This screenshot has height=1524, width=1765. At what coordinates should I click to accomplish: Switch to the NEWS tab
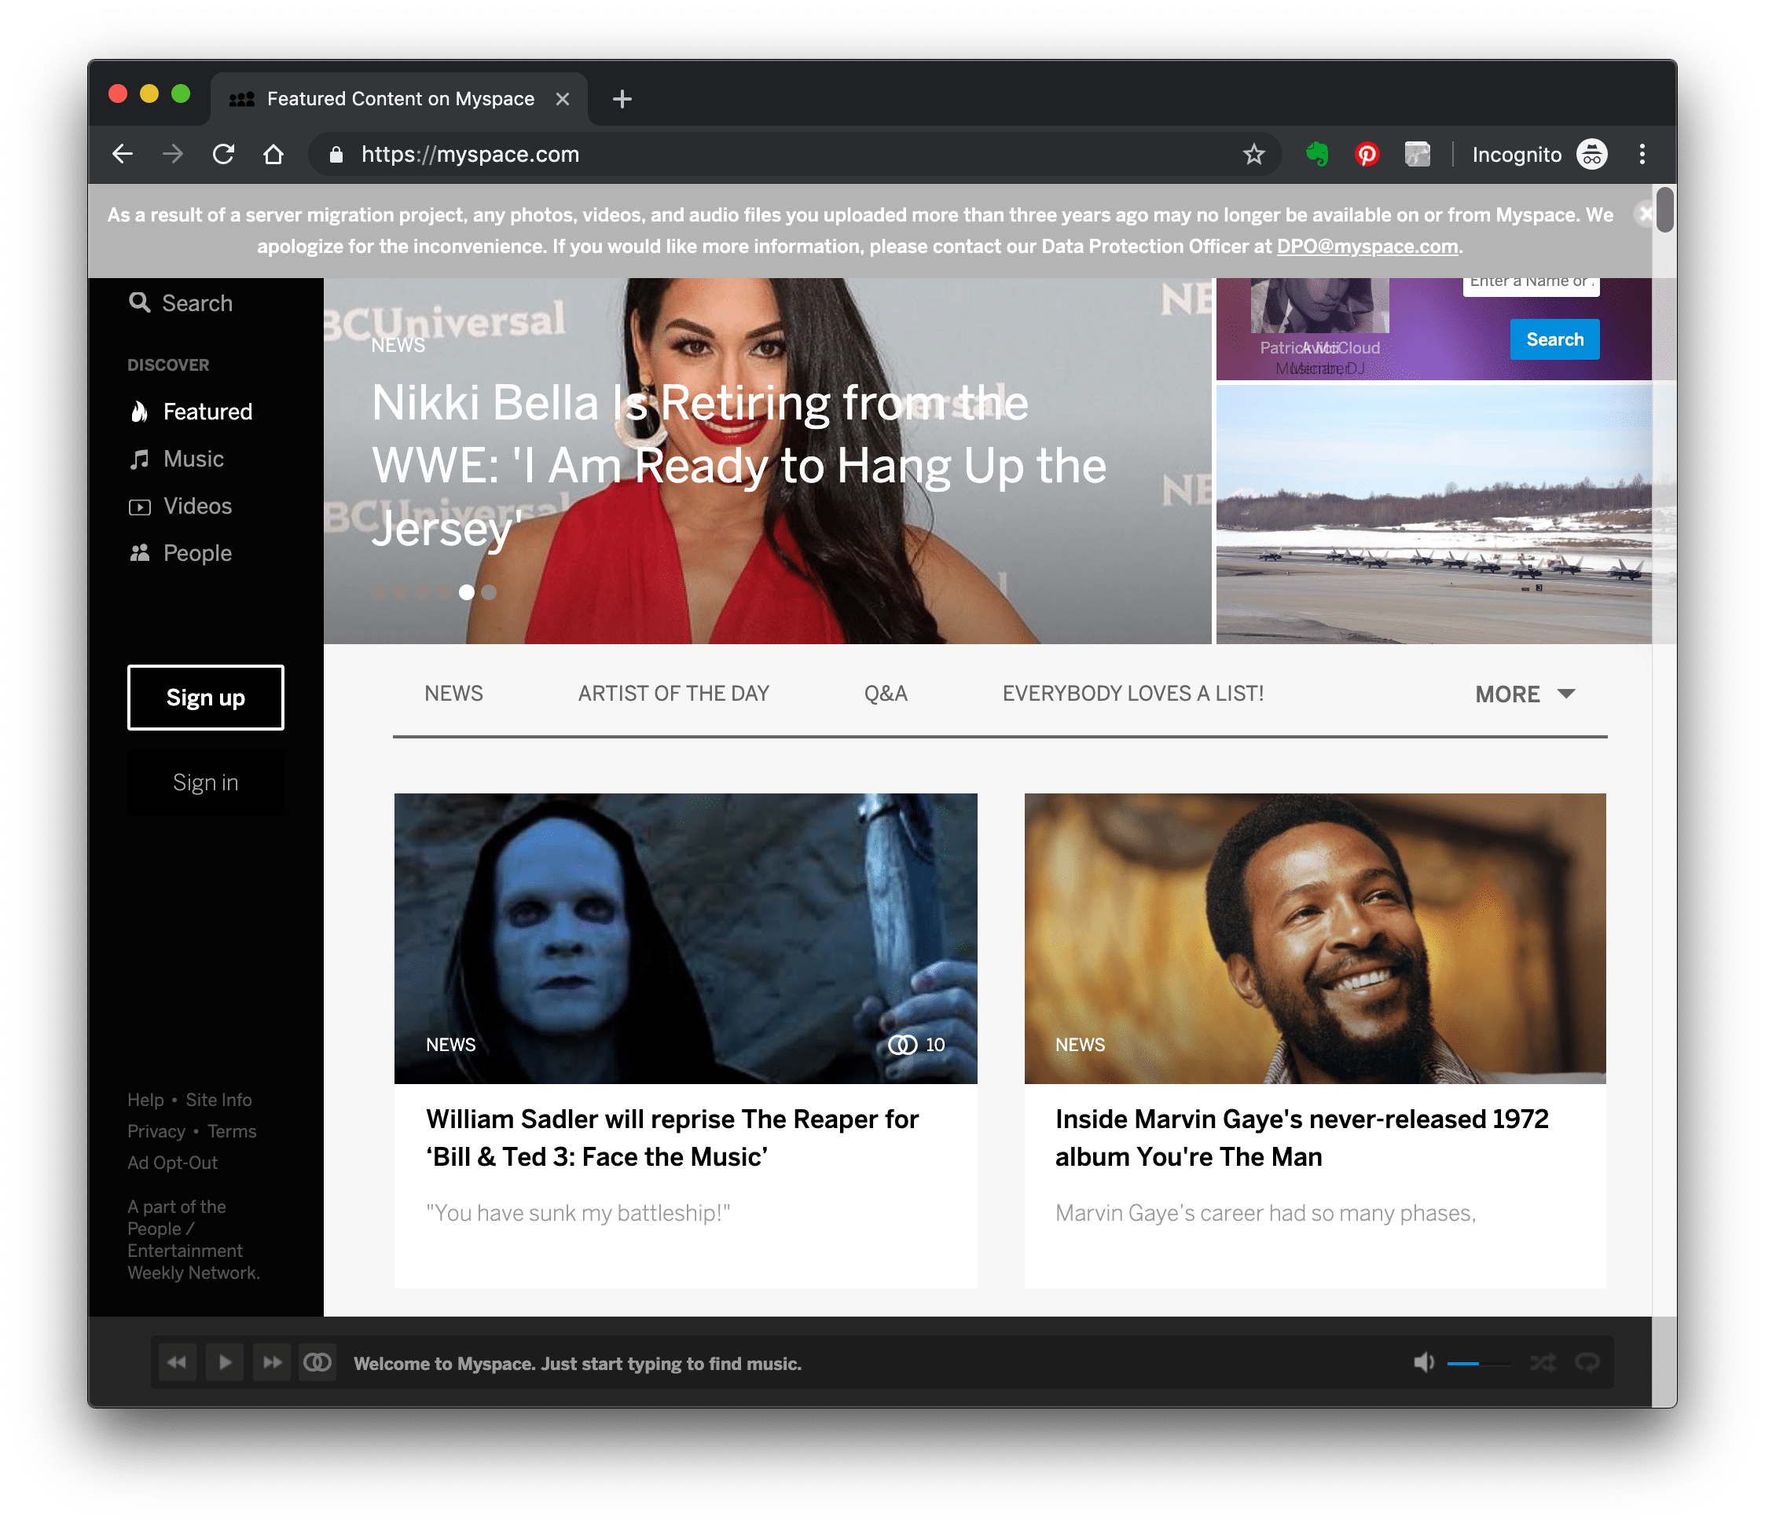pyautogui.click(x=454, y=694)
